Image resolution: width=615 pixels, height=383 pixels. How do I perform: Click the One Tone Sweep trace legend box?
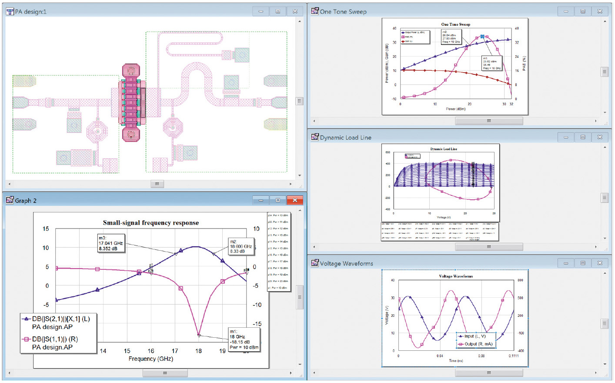pyautogui.click(x=415, y=37)
